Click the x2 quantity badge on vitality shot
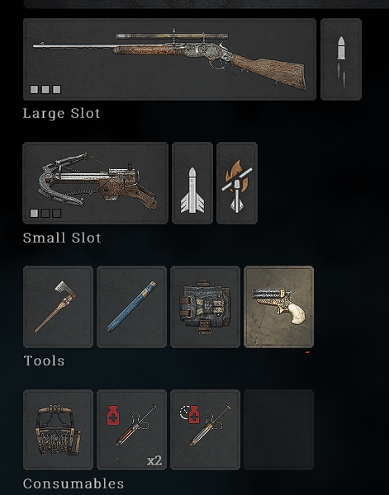389x495 pixels. 154,461
